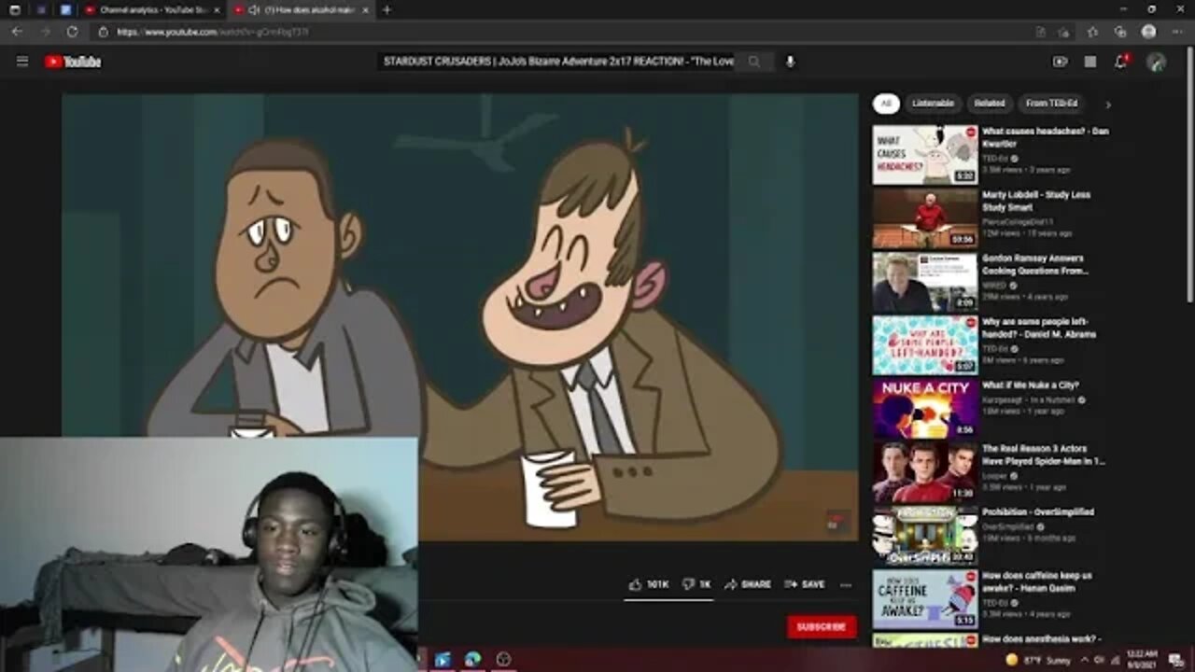Close the Channel analytics tab
Image resolution: width=1195 pixels, height=672 pixels.
217,10
